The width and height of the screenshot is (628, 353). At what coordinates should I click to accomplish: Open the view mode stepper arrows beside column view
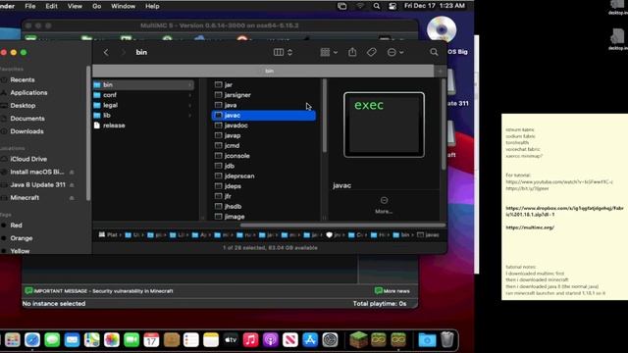click(x=290, y=52)
